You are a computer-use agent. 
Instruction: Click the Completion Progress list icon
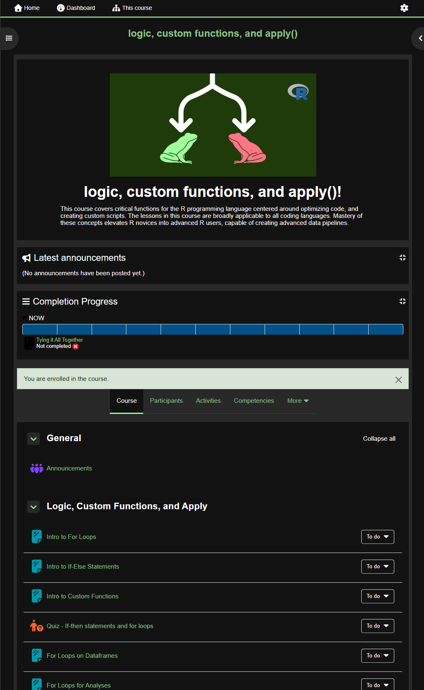click(26, 302)
